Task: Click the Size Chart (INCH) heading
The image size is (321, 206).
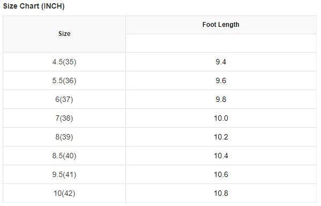Action: (34, 6)
